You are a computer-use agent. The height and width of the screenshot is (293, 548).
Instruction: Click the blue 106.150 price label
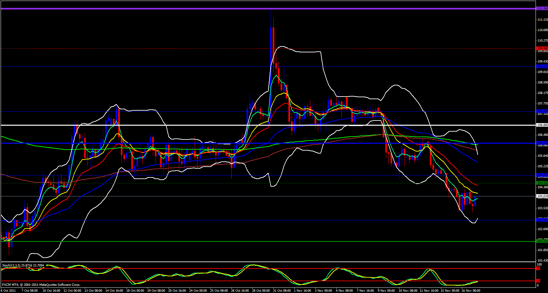tap(542, 143)
